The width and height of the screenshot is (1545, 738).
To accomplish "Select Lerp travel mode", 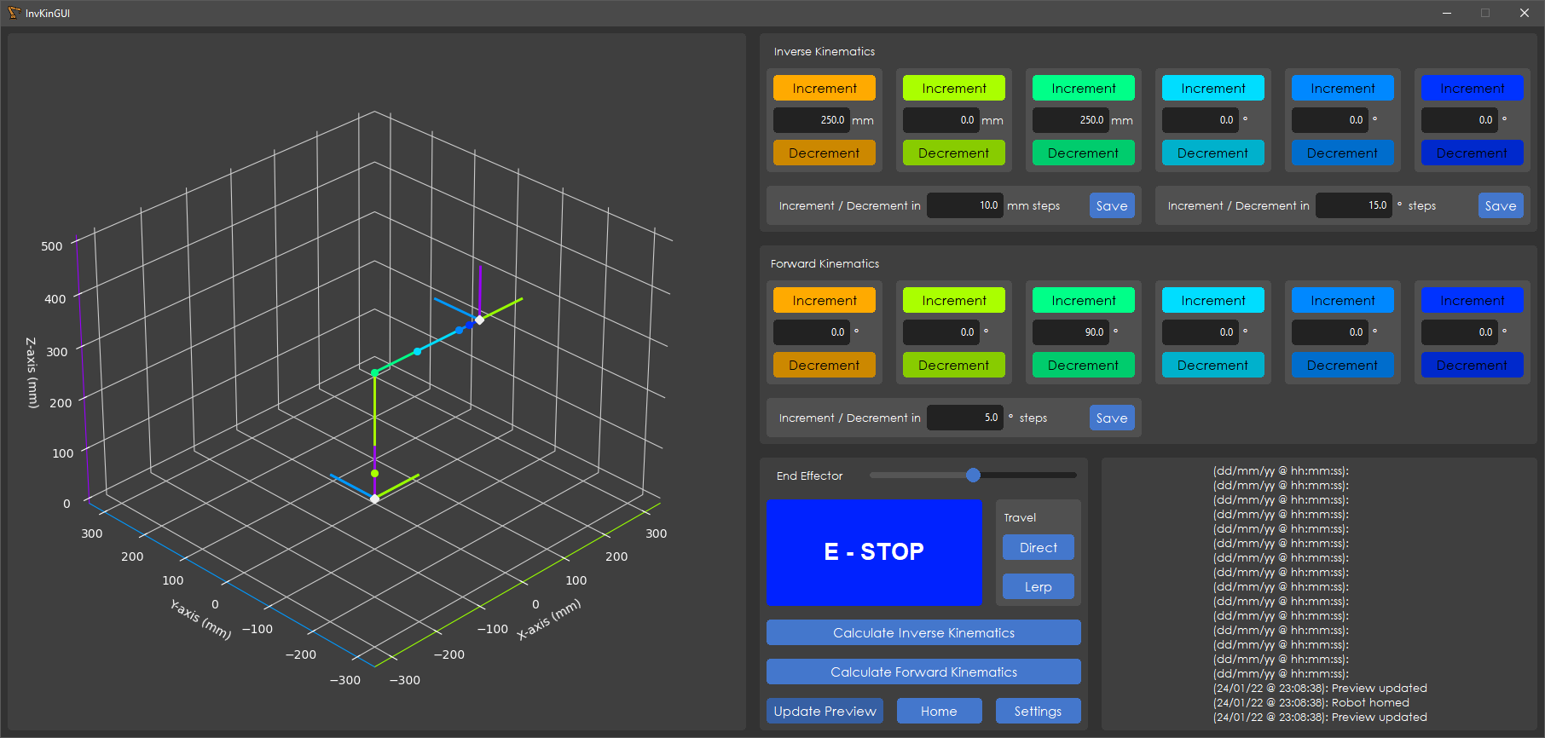I will [x=1038, y=586].
